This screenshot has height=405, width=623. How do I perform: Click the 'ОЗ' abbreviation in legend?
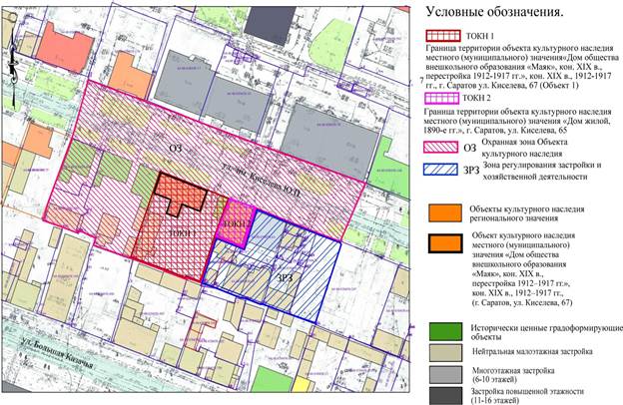470,148
